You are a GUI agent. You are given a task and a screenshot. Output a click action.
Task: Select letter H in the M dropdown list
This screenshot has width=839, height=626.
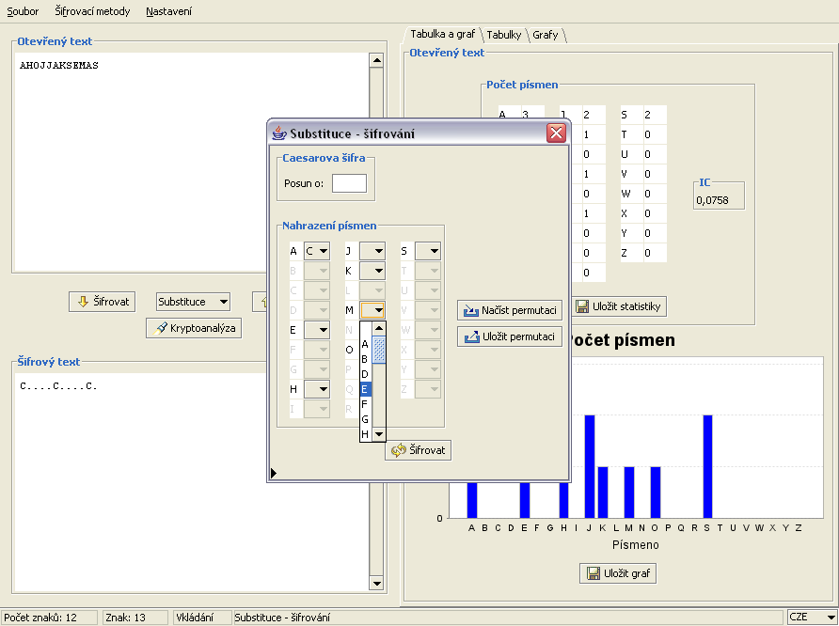pos(366,434)
